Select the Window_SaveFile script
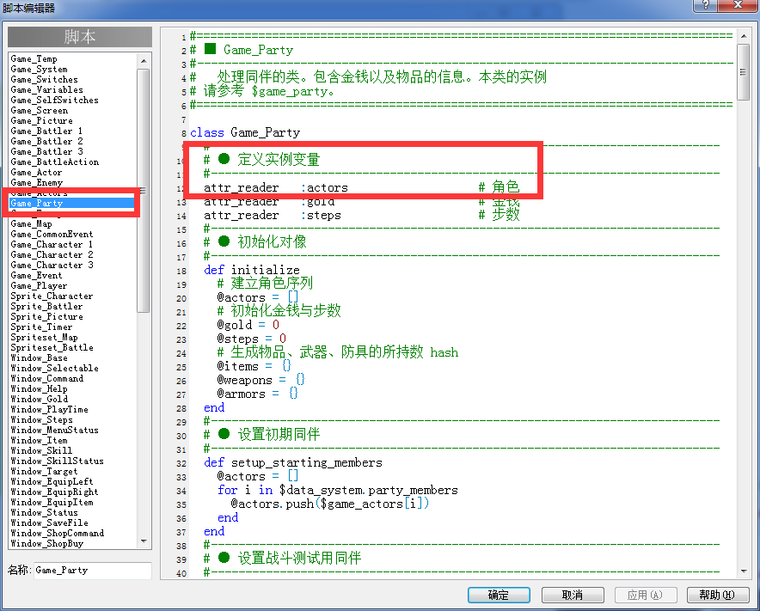 (x=50, y=522)
